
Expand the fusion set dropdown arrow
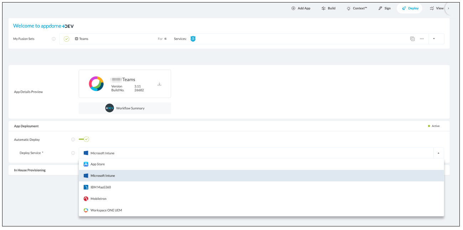tap(434, 39)
